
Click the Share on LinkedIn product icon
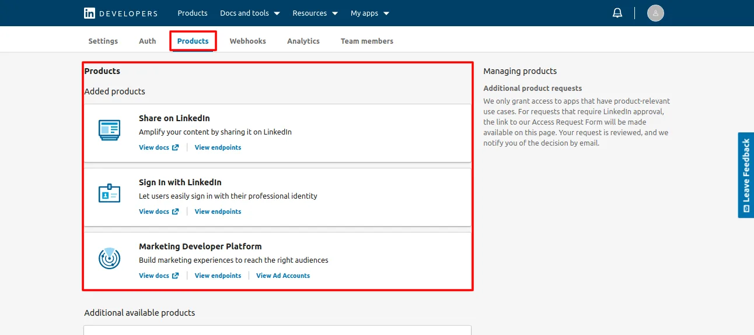pyautogui.click(x=109, y=130)
